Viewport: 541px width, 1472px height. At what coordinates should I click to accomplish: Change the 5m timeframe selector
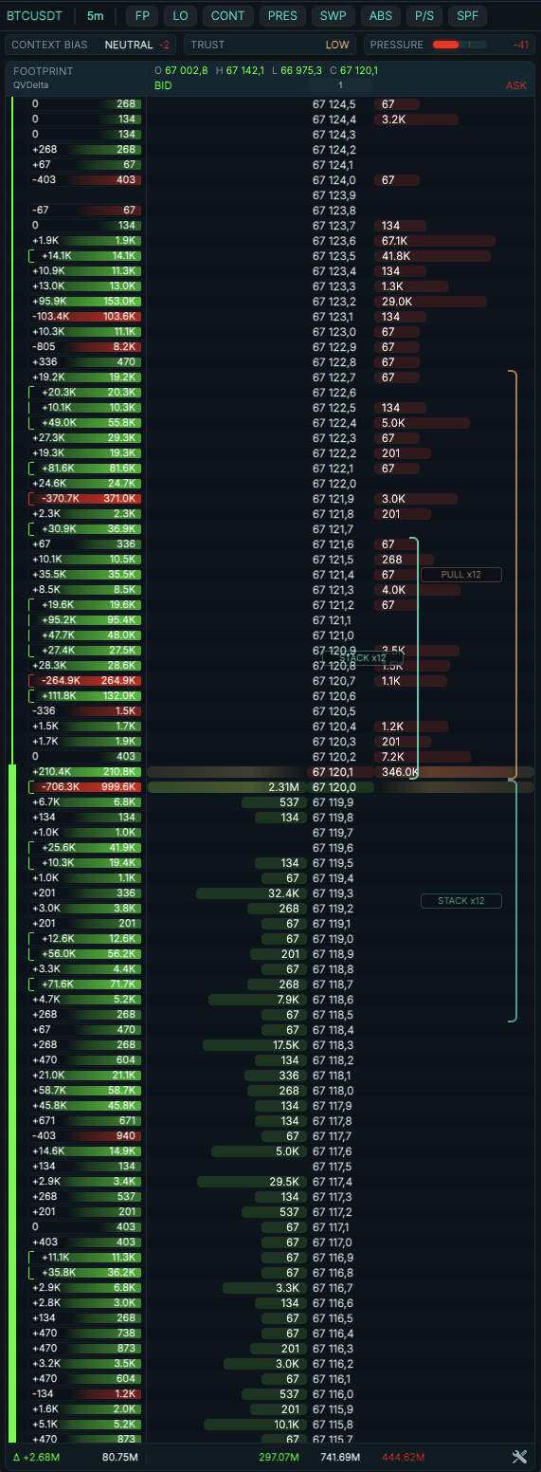[x=96, y=15]
